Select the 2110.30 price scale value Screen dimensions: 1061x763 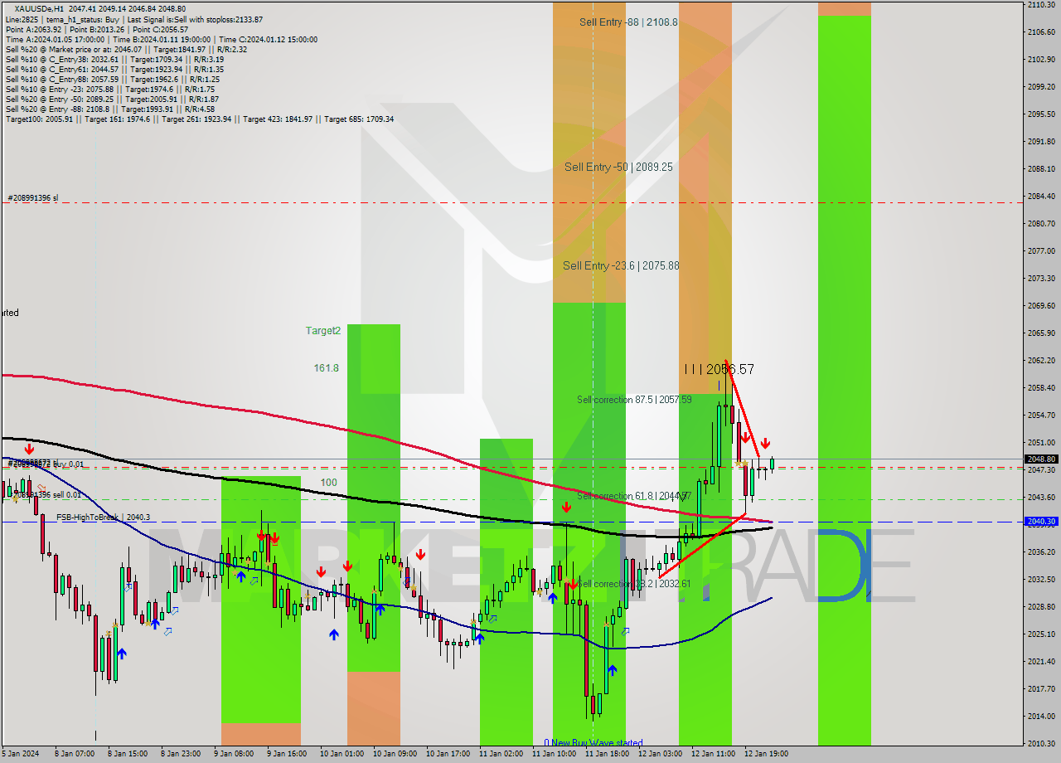1041,5
